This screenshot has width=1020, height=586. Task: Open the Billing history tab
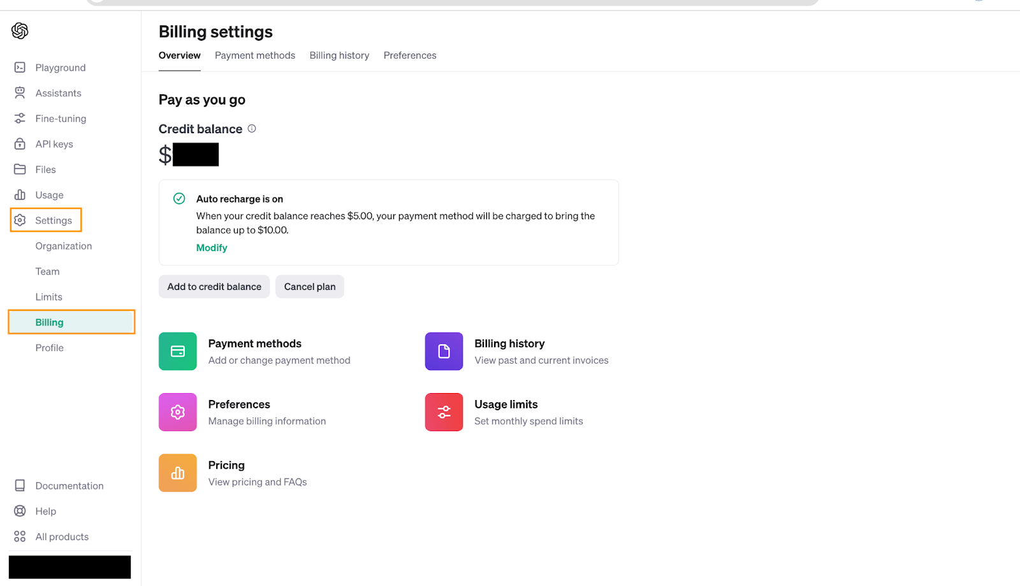(x=339, y=55)
